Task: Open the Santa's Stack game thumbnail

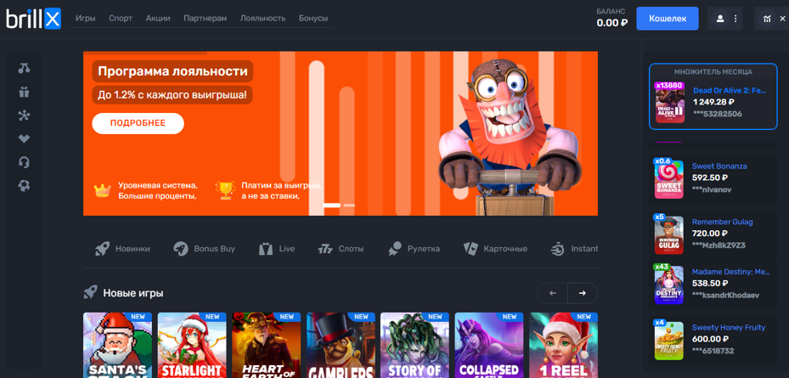Action: click(117, 345)
